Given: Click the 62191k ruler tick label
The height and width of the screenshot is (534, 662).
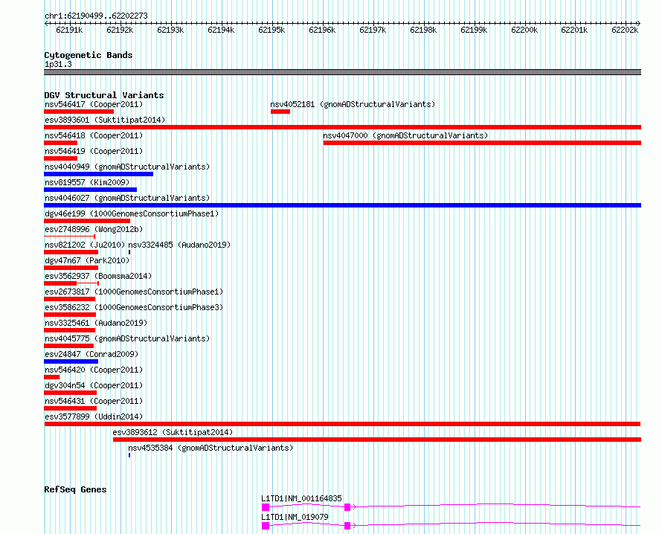Looking at the screenshot, I should click(69, 30).
